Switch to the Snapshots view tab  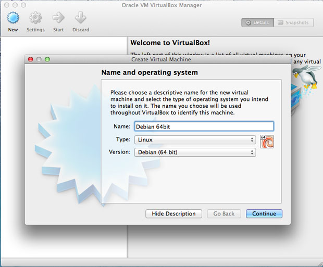(293, 23)
